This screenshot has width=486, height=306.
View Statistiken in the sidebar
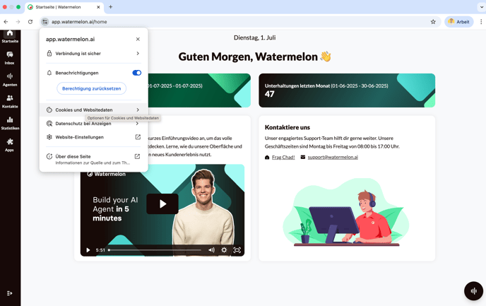pyautogui.click(x=10, y=123)
